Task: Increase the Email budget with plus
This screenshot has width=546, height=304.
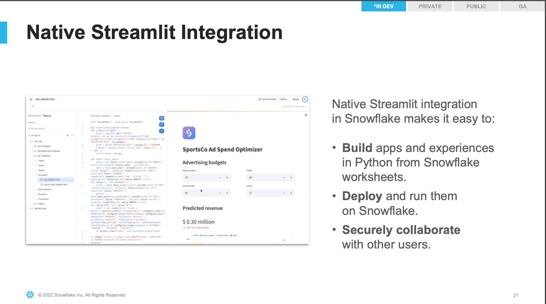Action: (291, 193)
